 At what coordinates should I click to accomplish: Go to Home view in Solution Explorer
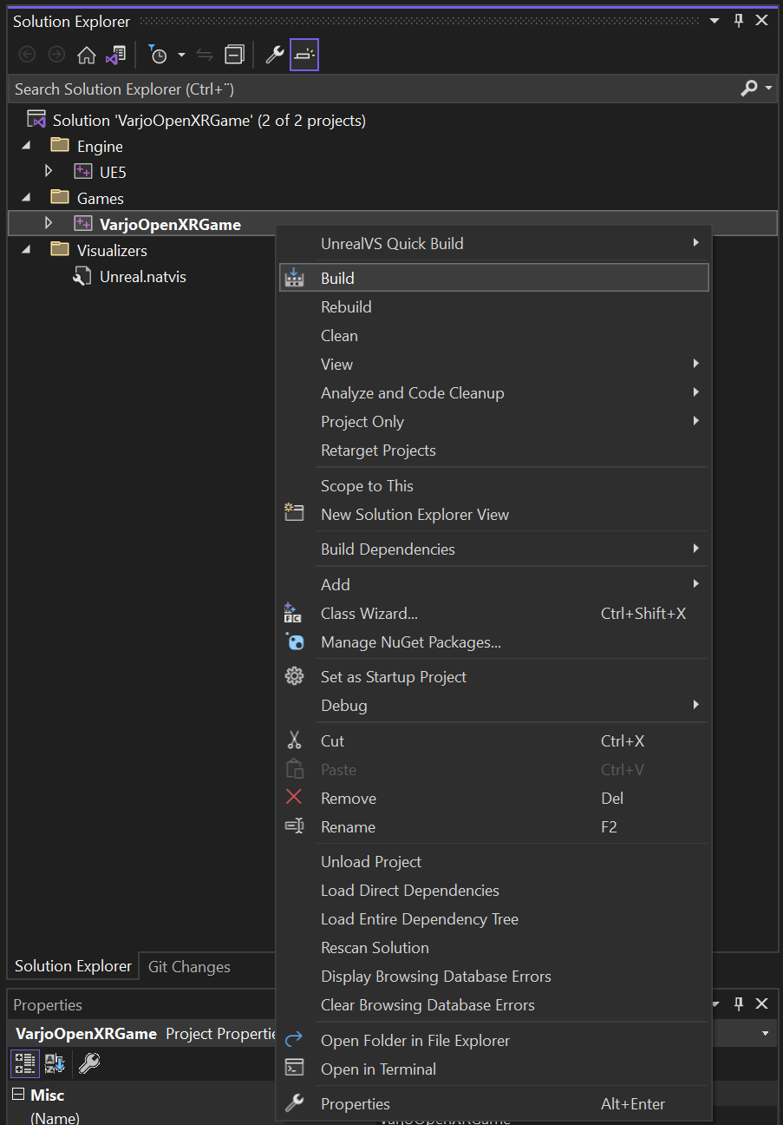87,55
